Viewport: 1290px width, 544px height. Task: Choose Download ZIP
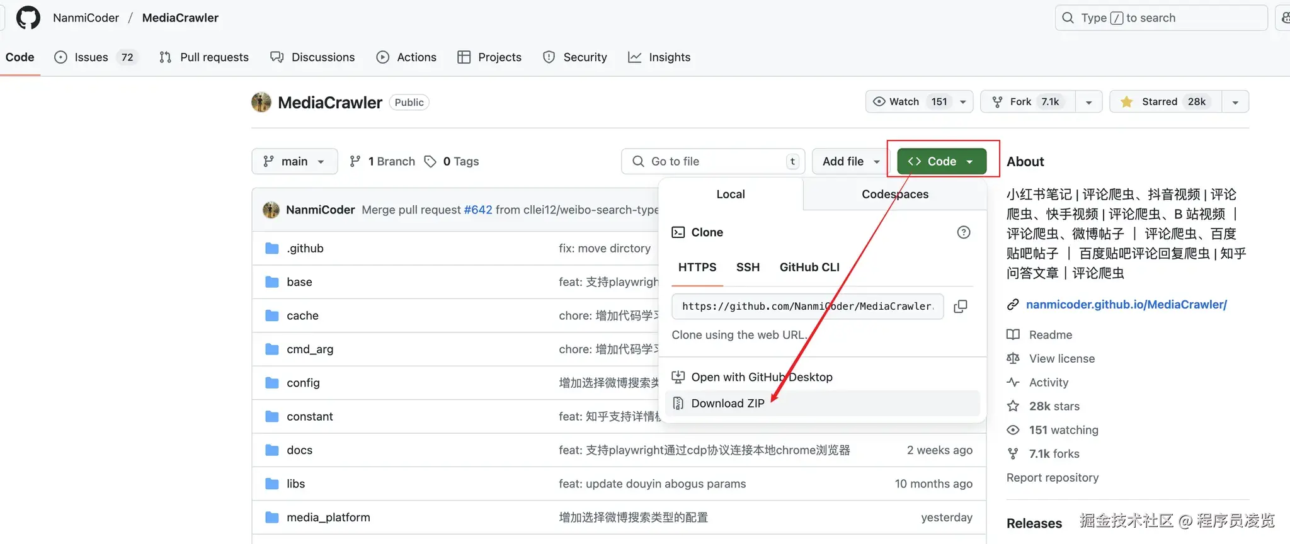[823, 403]
